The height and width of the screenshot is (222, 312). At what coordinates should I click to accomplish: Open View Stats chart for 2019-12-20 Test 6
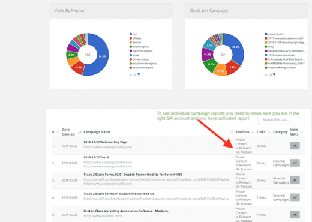click(295, 163)
